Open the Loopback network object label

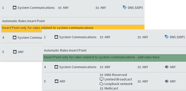118,84
